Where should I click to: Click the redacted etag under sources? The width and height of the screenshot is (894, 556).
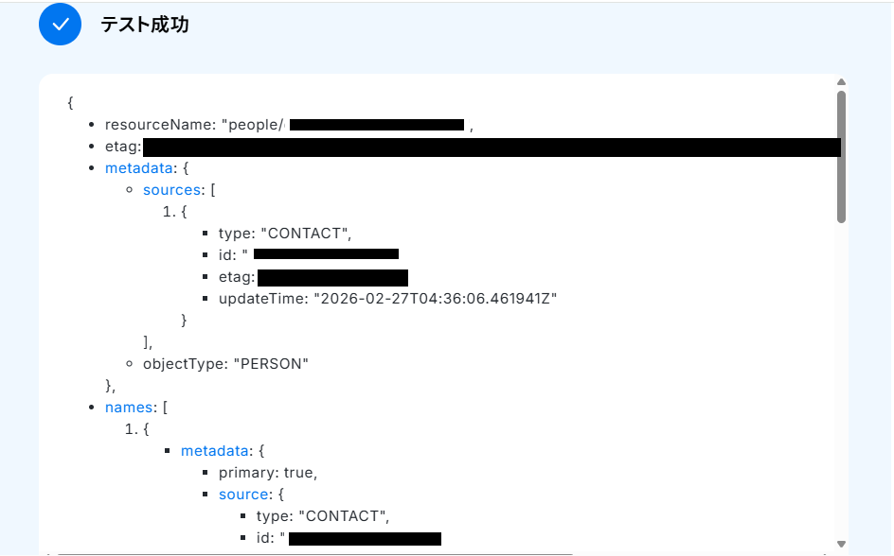(331, 277)
